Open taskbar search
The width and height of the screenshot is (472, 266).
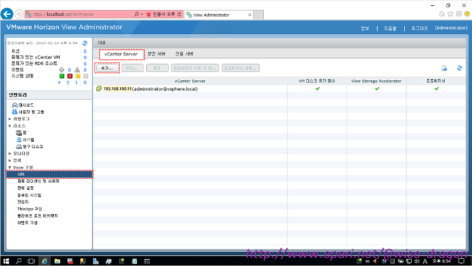19,261
